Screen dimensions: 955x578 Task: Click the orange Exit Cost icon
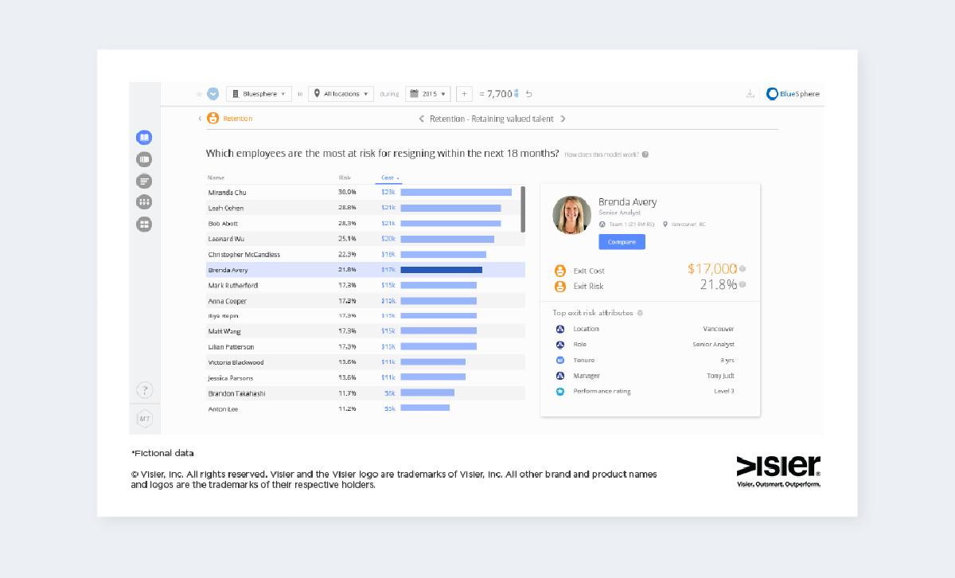(560, 271)
